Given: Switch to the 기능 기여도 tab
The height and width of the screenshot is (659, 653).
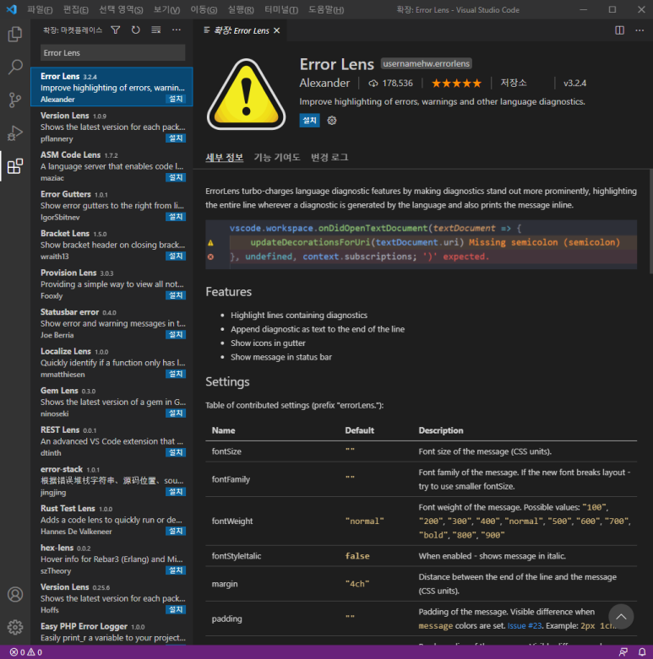Looking at the screenshot, I should [x=277, y=157].
